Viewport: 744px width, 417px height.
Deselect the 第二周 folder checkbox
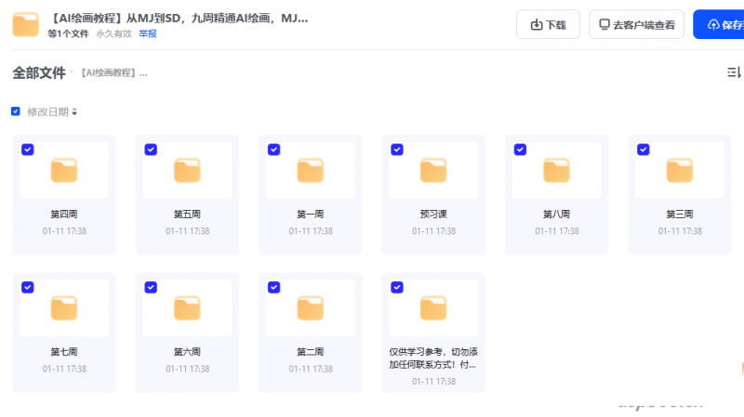[273, 287]
